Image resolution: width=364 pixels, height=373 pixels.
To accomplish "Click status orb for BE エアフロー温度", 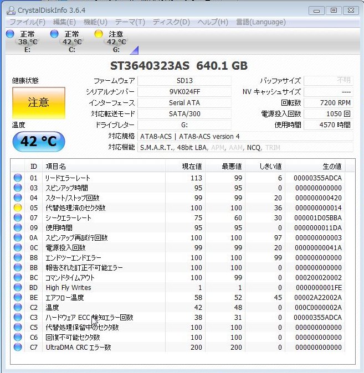I will 18,297.
